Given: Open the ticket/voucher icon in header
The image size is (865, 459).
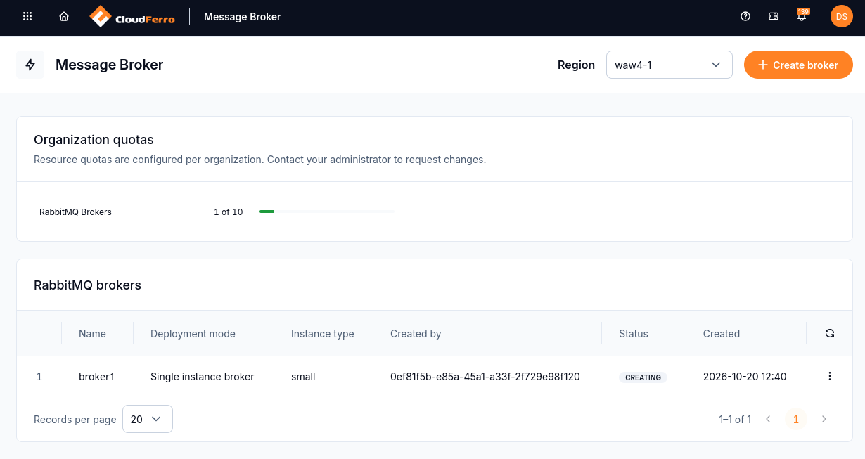Looking at the screenshot, I should 774,17.
